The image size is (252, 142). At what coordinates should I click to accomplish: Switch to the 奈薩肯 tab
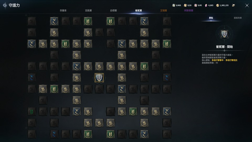[63, 11]
